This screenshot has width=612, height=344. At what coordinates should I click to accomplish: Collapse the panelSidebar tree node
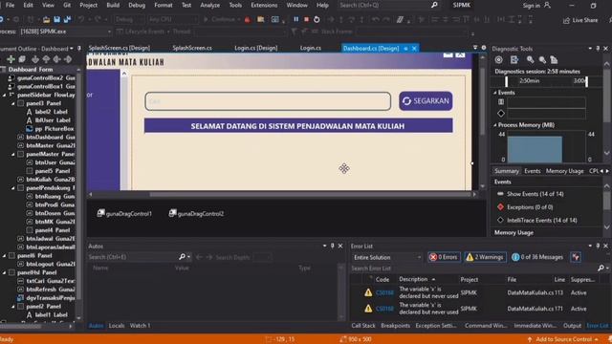tap(5, 95)
